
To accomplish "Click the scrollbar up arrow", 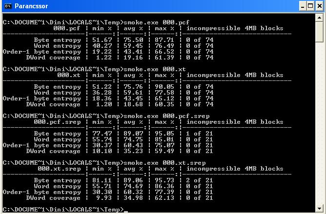I will pyautogui.click(x=319, y=18).
